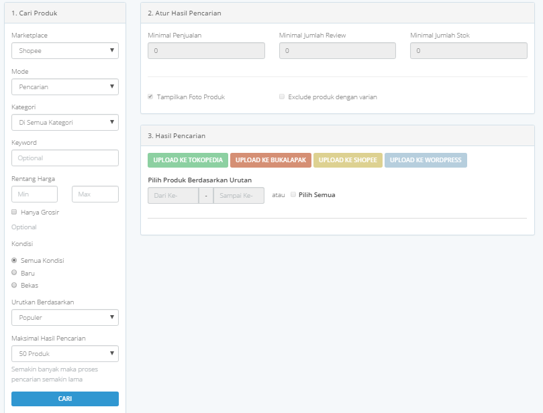Toggle the Tampilkan Foto Produk checkbox
This screenshot has width=543, height=413.
coord(150,97)
